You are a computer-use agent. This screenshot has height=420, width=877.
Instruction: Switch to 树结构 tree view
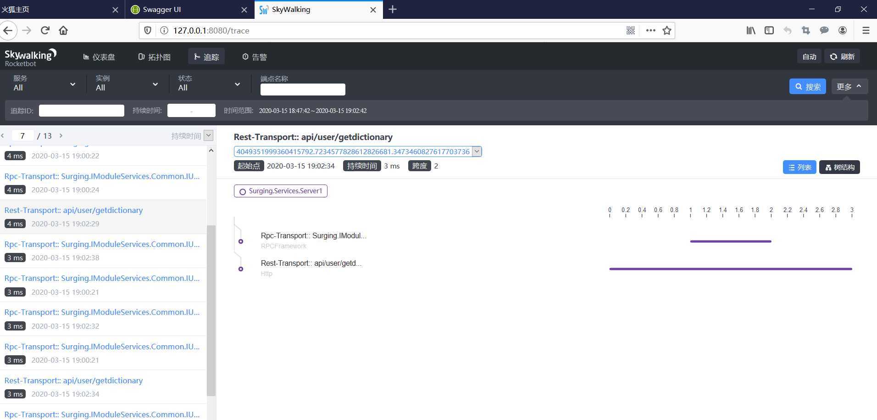click(839, 167)
